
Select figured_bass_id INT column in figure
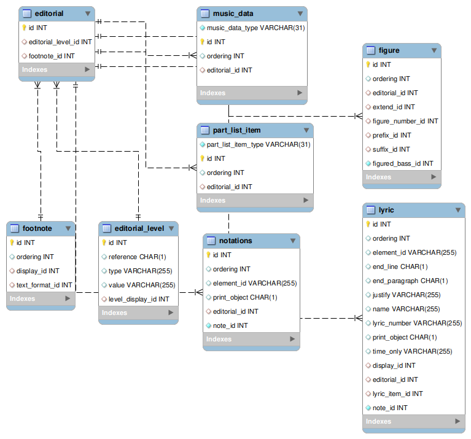click(x=403, y=163)
